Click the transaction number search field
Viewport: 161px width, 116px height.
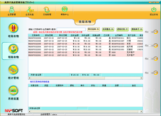pos(71,29)
